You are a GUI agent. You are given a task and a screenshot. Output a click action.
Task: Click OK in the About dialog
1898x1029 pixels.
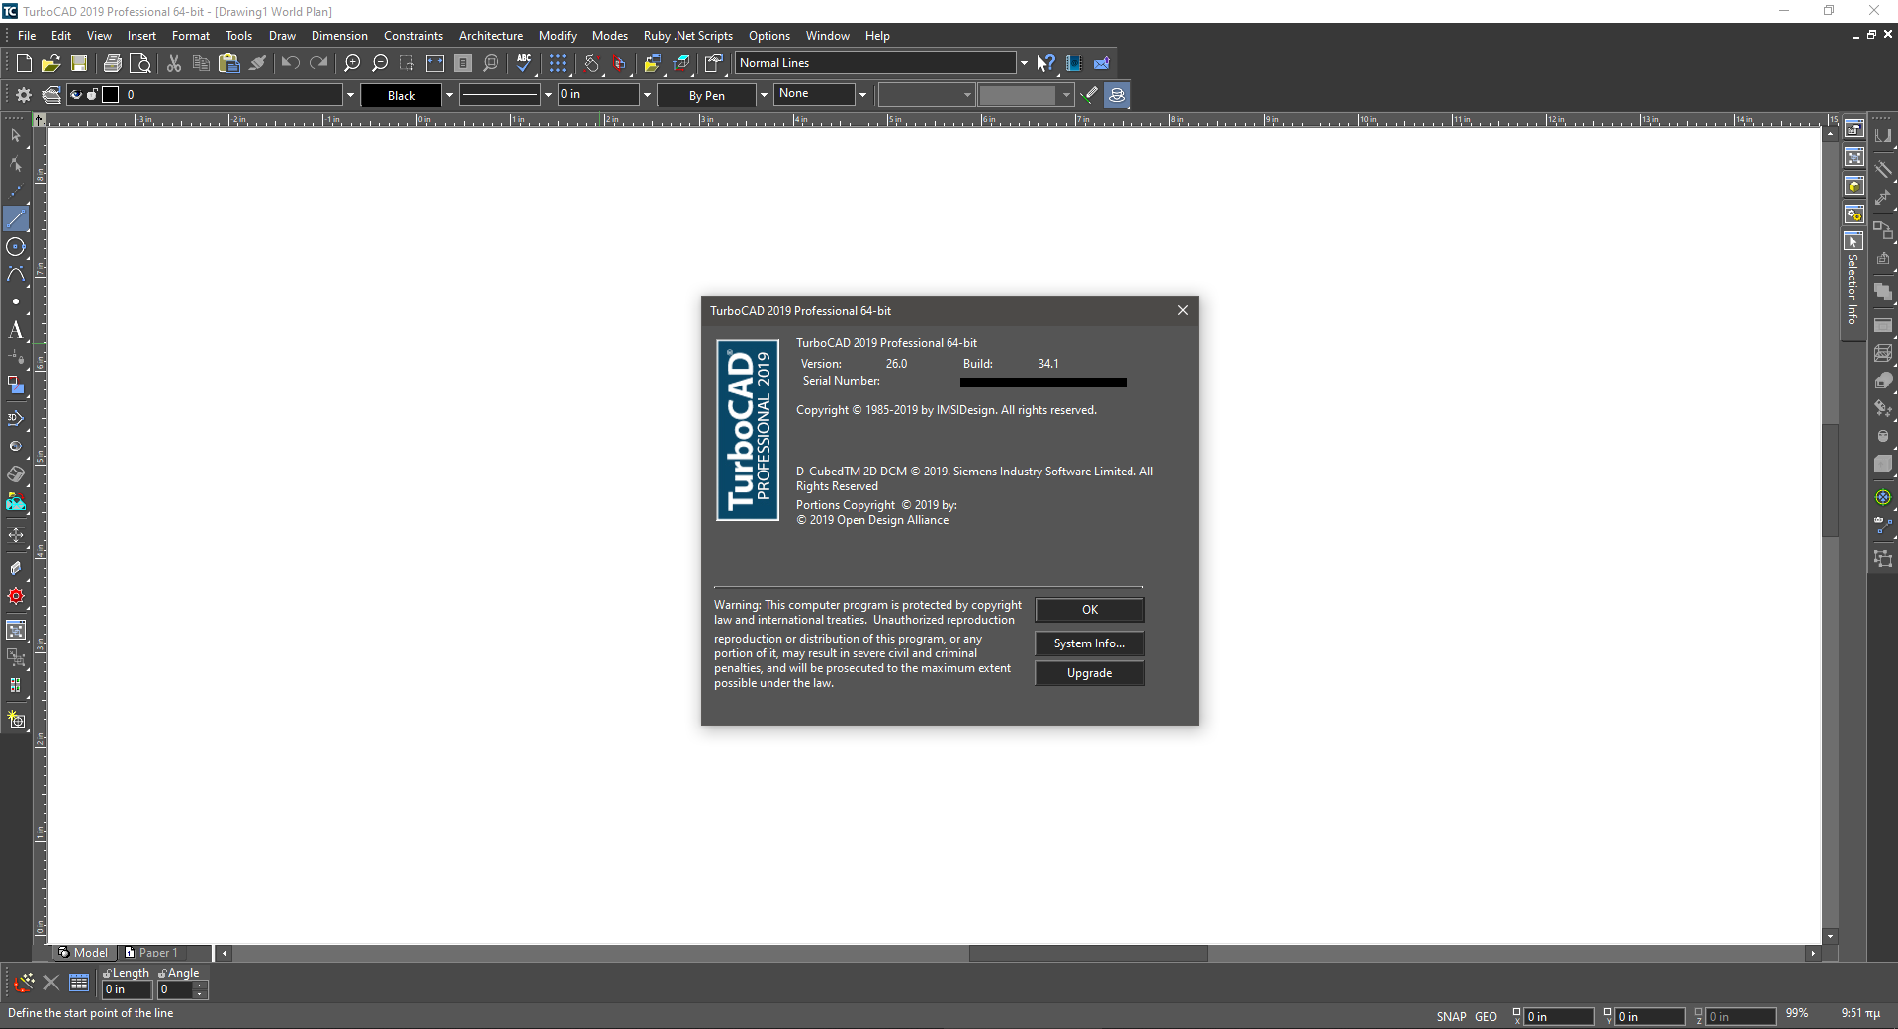[1090, 610]
